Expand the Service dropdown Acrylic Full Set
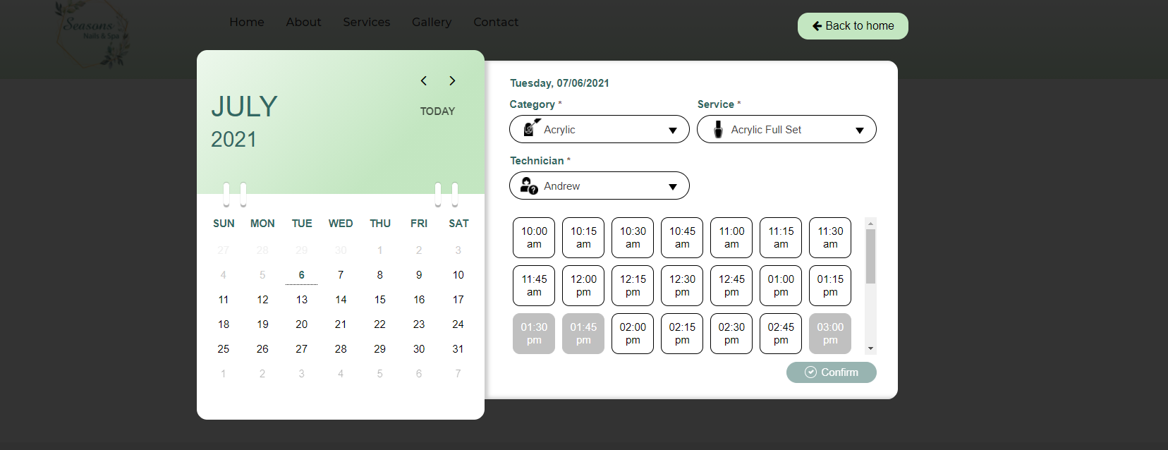Image resolution: width=1168 pixels, height=450 pixels. 786,130
